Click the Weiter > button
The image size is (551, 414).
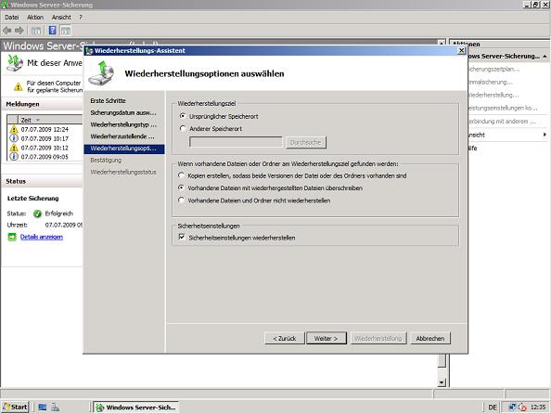pyautogui.click(x=327, y=338)
